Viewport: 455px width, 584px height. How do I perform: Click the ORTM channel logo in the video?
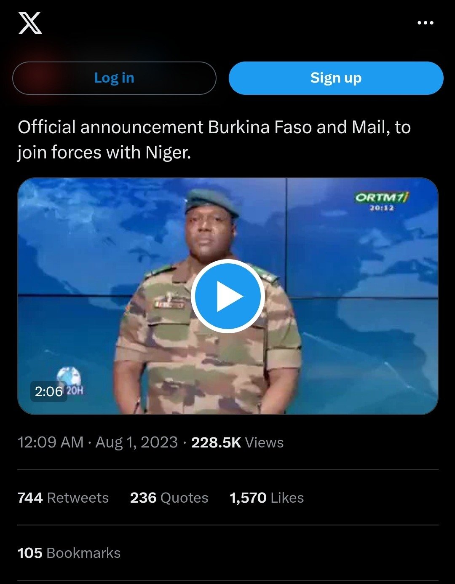click(x=381, y=197)
